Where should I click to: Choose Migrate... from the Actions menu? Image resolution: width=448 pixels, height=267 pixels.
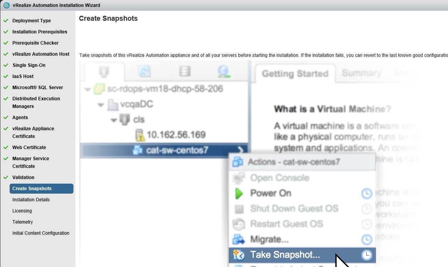pos(302,240)
